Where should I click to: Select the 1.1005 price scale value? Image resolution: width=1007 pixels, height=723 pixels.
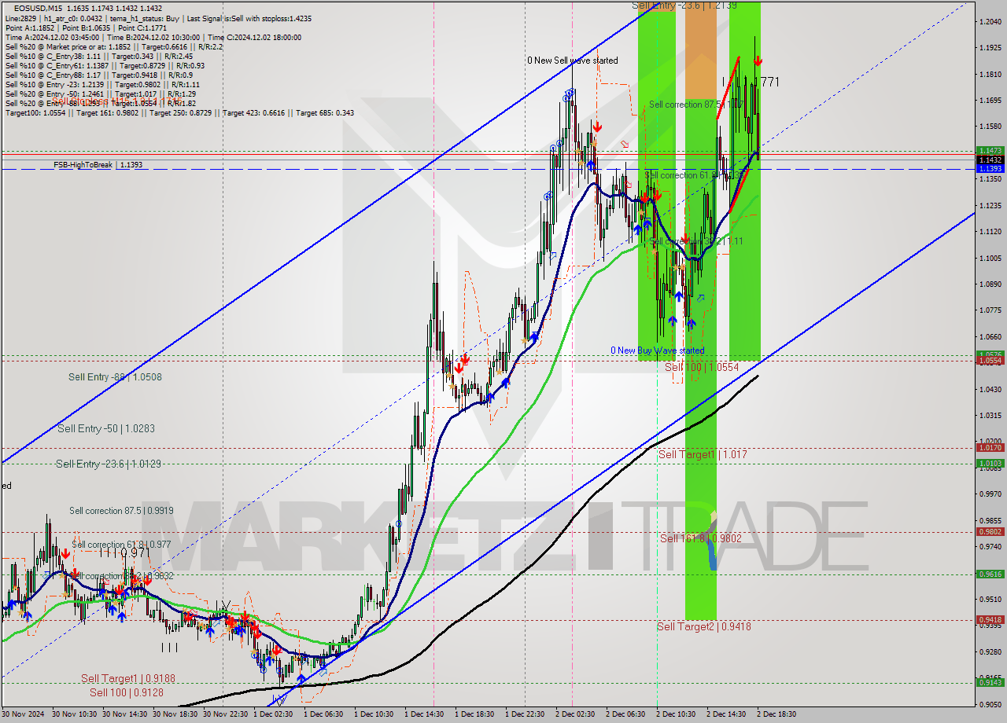(x=990, y=258)
